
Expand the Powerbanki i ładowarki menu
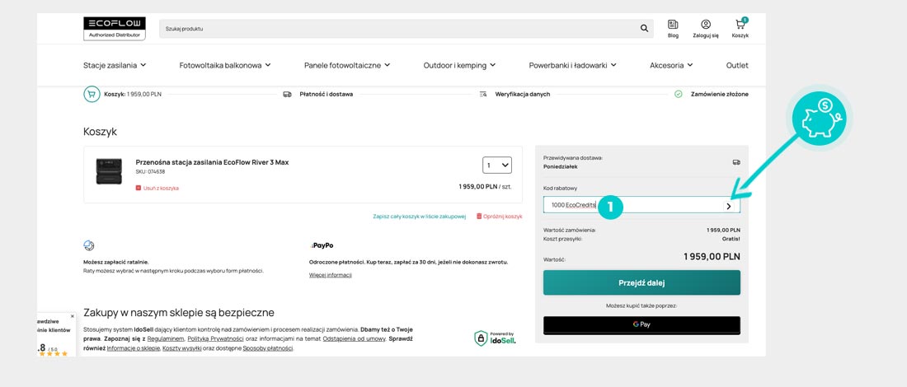573,65
